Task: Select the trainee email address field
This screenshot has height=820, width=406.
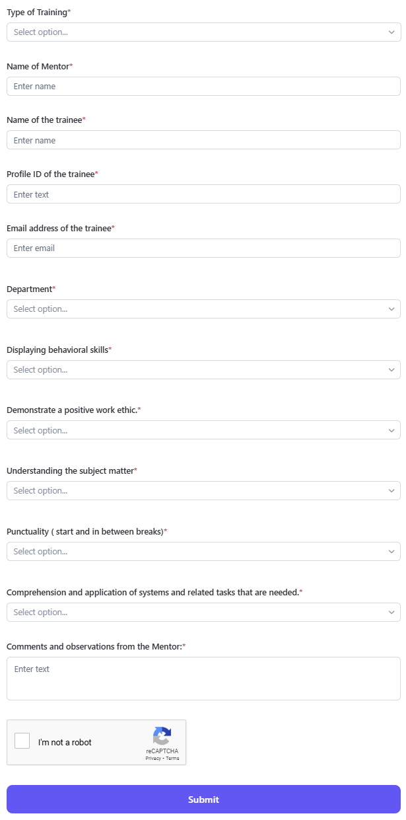Action: point(203,248)
